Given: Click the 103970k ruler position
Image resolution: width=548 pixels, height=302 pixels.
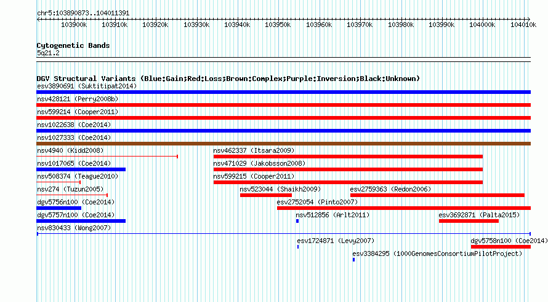Looking at the screenshot, I should point(360,25).
